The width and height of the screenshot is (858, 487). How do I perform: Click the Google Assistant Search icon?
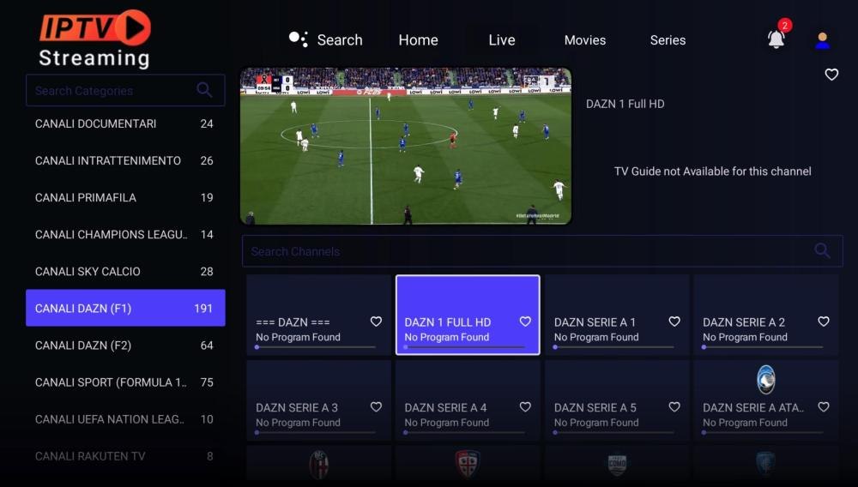pos(298,39)
